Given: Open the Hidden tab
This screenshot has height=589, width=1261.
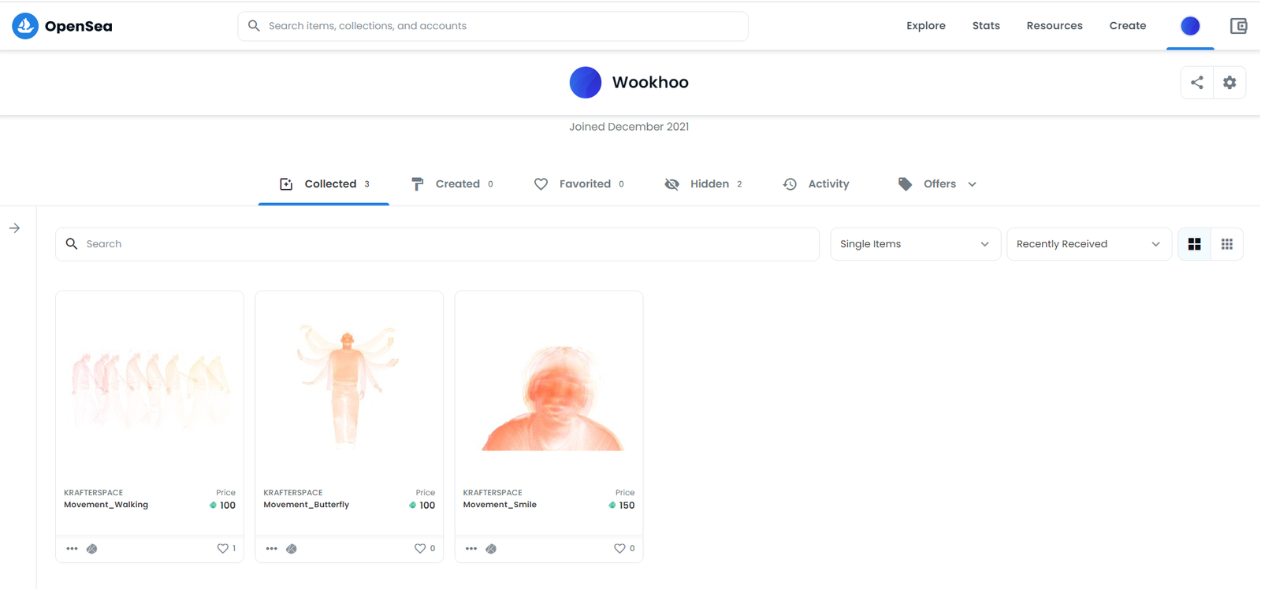Looking at the screenshot, I should click(x=703, y=184).
